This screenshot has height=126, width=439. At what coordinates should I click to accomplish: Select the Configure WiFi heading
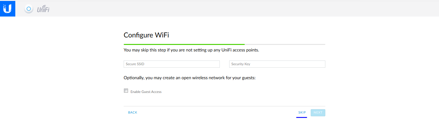pos(146,35)
